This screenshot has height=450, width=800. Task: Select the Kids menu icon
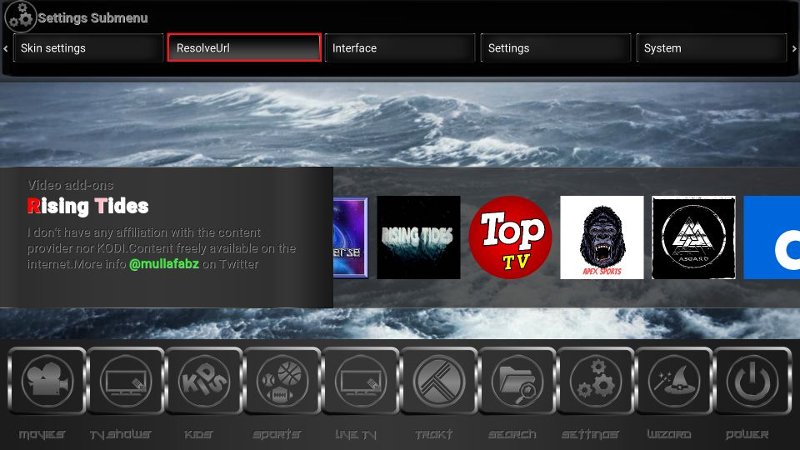[204, 381]
